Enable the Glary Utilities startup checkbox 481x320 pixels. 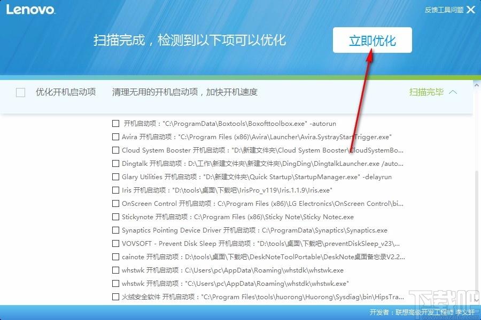coord(115,177)
